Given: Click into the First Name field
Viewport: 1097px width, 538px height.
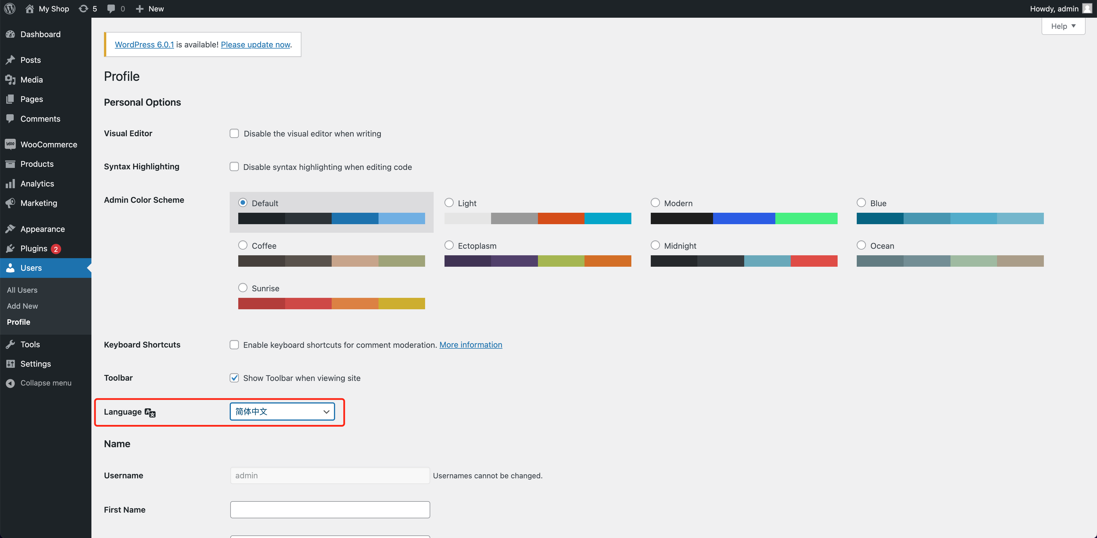Looking at the screenshot, I should [330, 509].
